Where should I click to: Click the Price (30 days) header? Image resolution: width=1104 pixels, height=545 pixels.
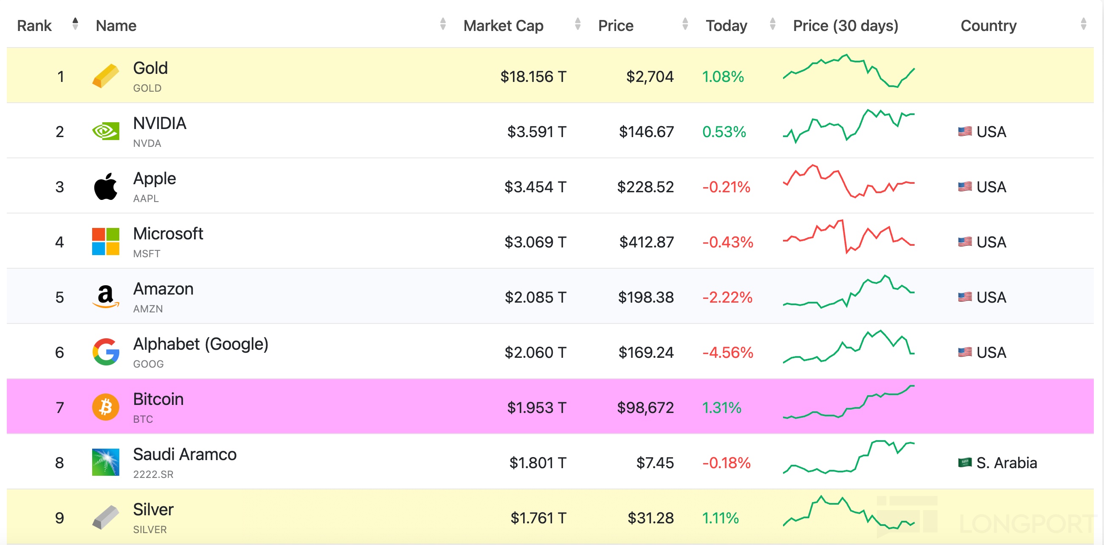(845, 26)
